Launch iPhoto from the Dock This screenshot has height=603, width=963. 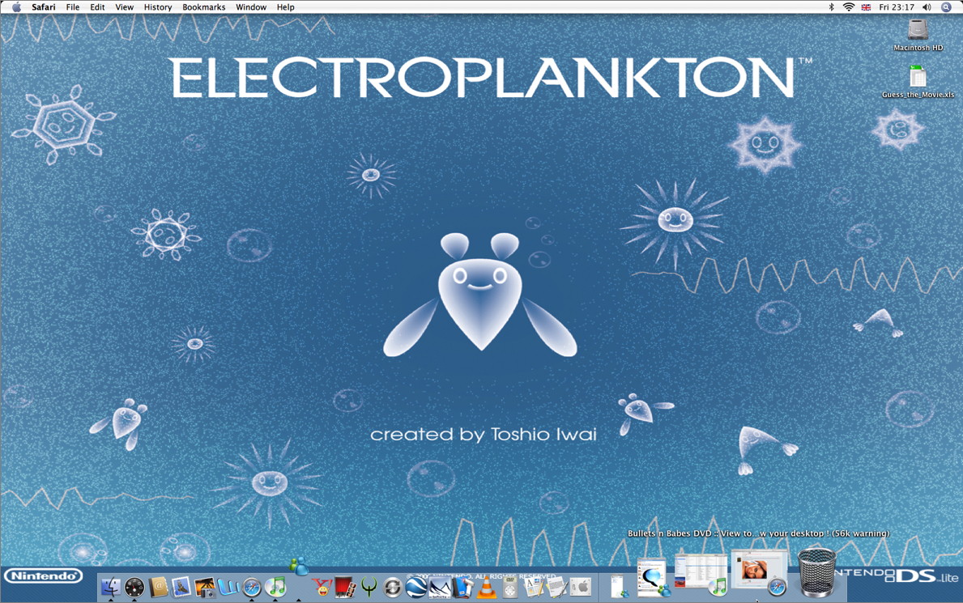(x=205, y=588)
